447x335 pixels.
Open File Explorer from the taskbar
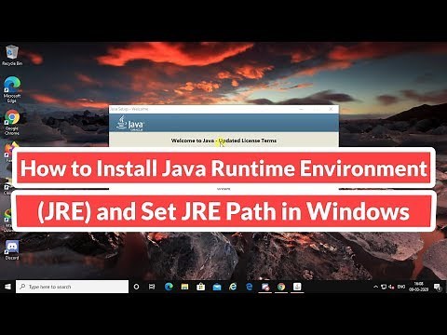tap(184, 287)
